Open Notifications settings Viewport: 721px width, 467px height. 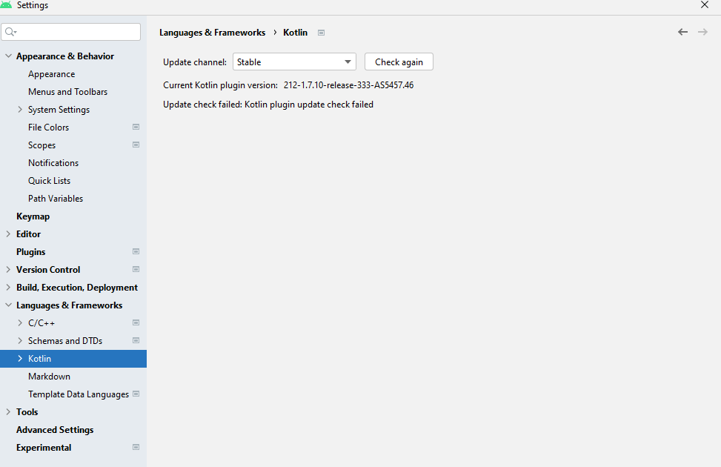[x=53, y=163]
